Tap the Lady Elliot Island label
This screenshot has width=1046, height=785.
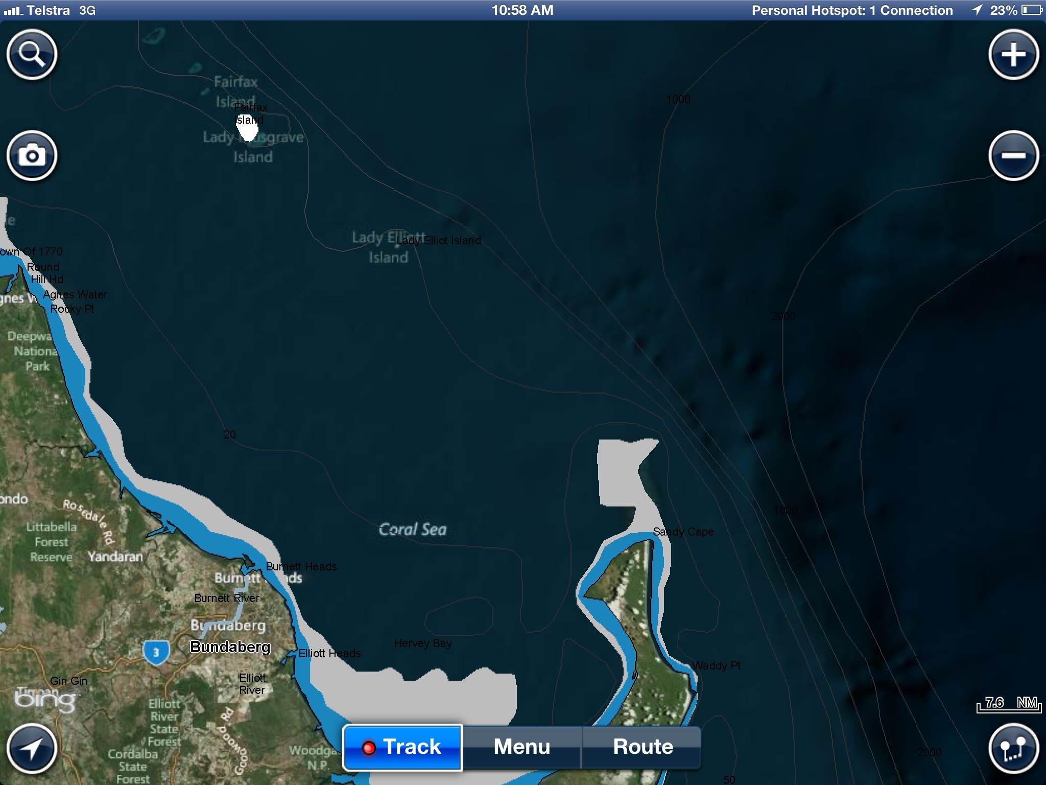[439, 240]
